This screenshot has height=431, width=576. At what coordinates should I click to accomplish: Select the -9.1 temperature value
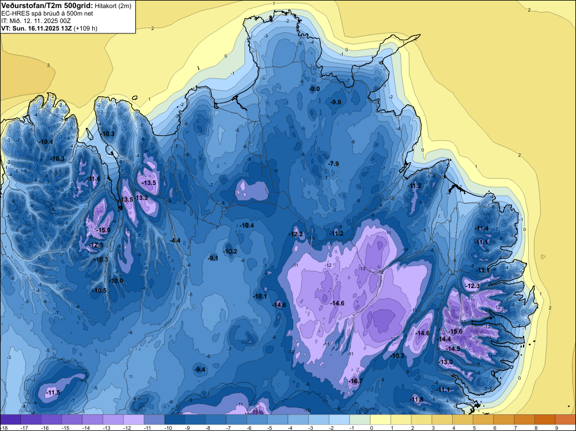coord(213,258)
